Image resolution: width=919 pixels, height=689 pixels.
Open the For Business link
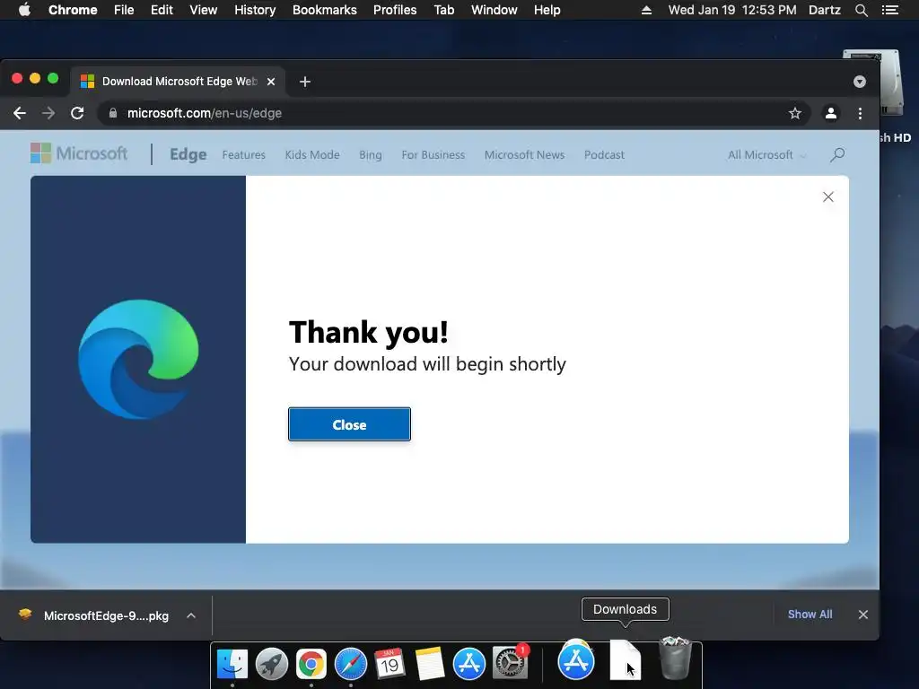(x=433, y=154)
